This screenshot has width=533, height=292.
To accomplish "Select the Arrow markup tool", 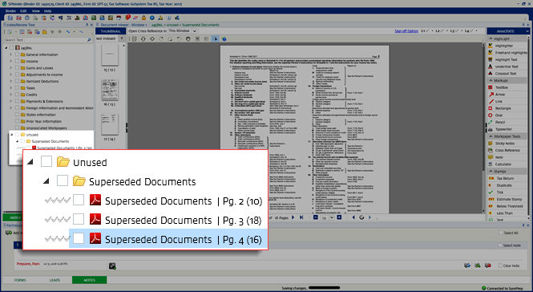I will pyautogui.click(x=507, y=95).
